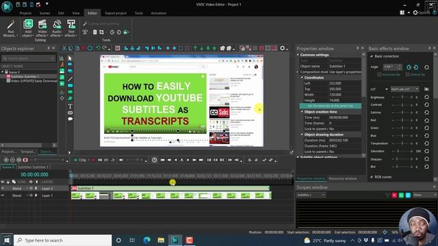Click the red delete icon in the toolbar
438x246 pixels.
click(83, 49)
